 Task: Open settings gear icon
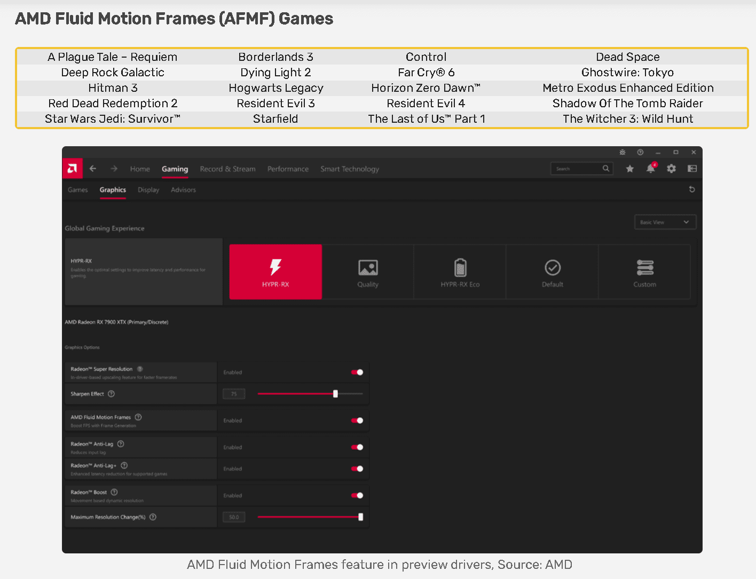click(x=671, y=169)
